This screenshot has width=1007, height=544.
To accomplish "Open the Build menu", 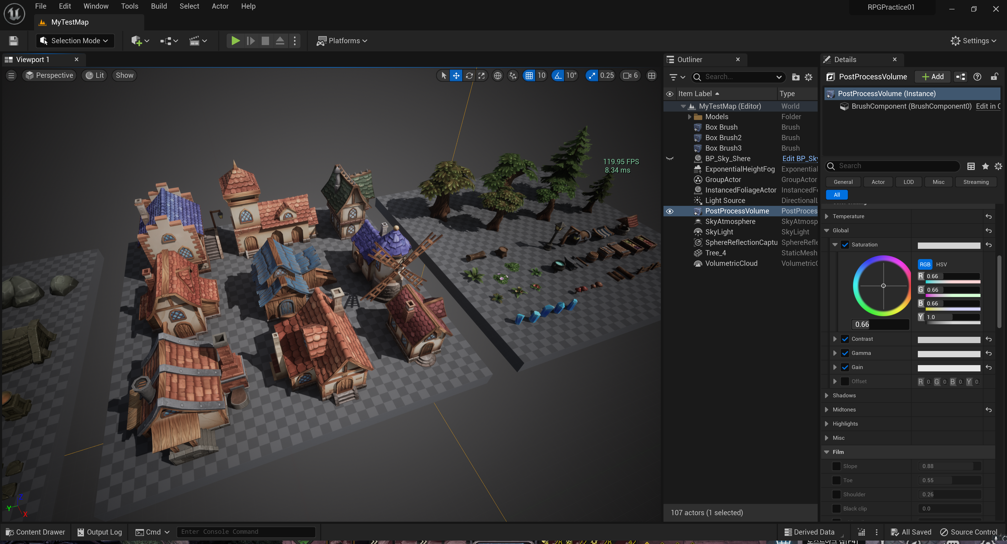I will coord(159,6).
